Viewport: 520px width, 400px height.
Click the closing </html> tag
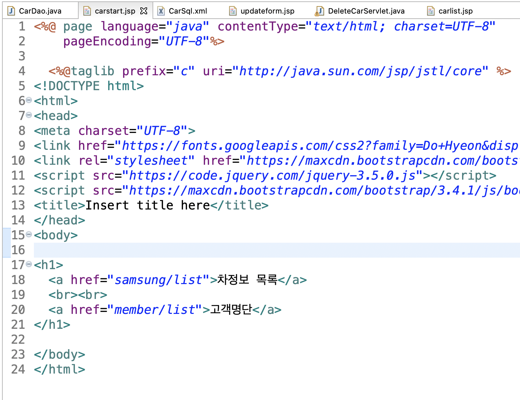point(60,369)
